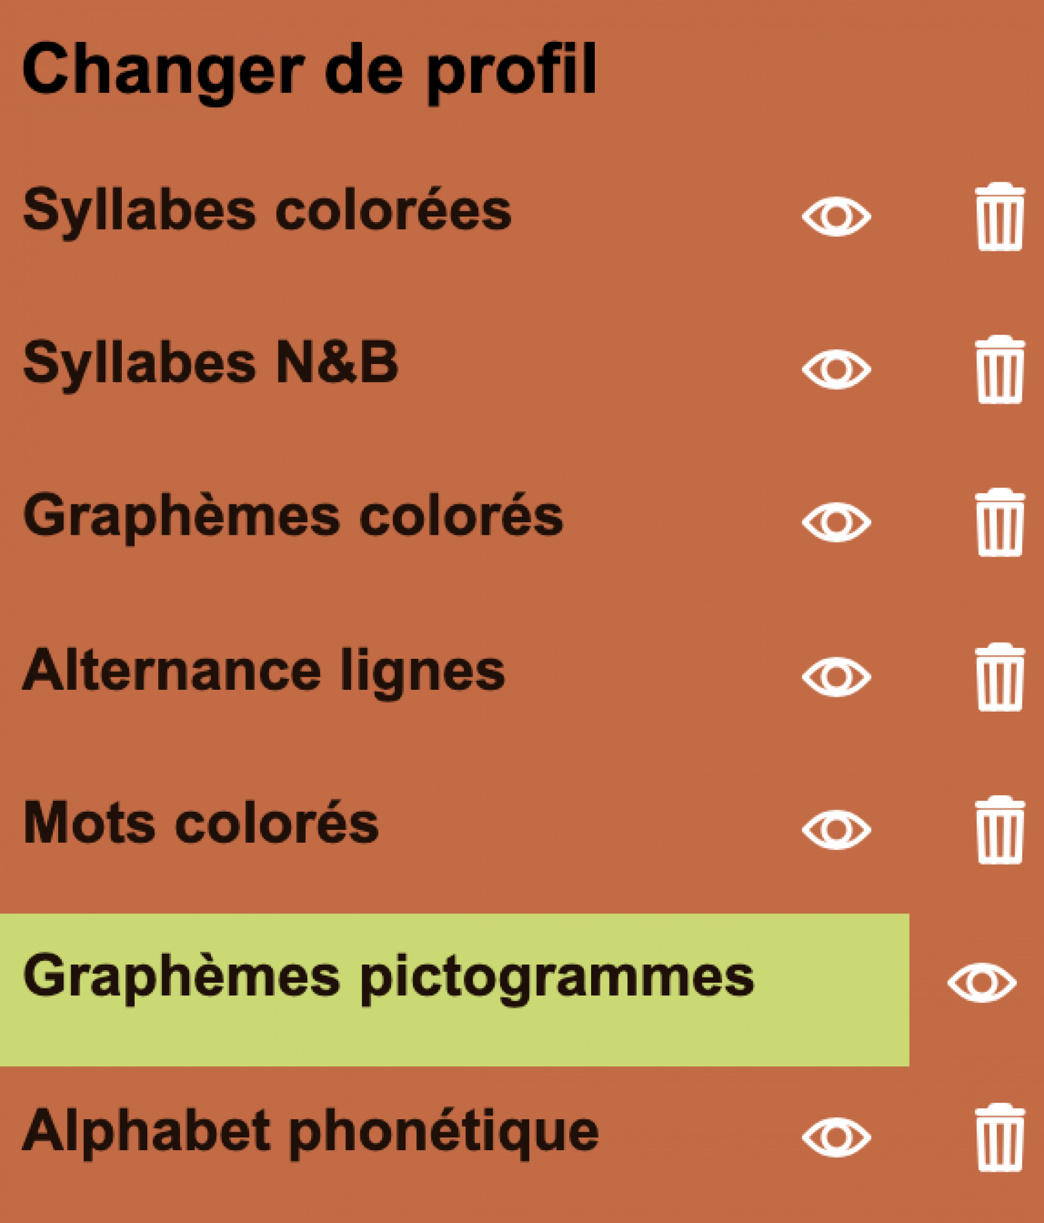
Task: Click the eye icon for Syllabes N&B
Action: click(x=836, y=369)
